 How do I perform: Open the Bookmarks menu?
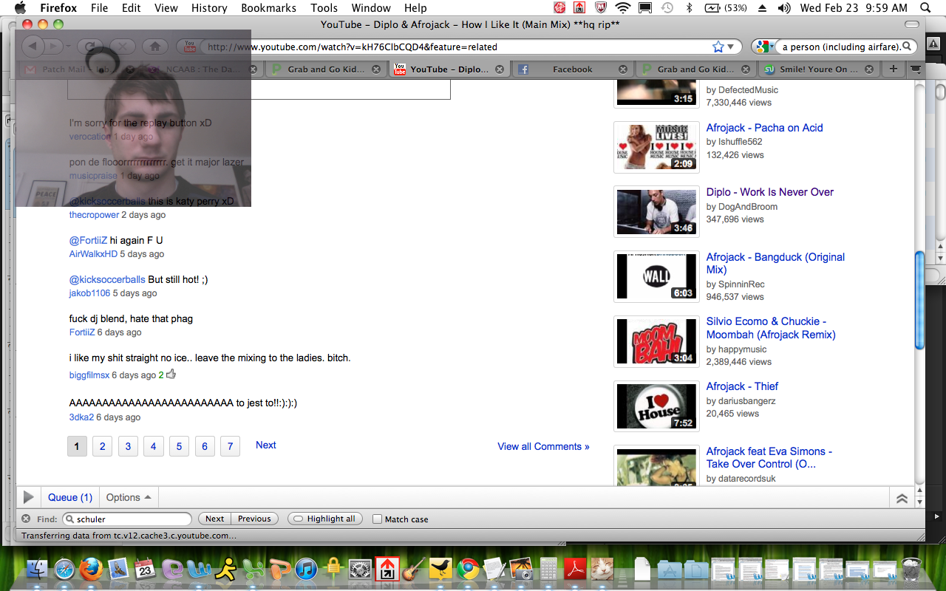[x=268, y=8]
